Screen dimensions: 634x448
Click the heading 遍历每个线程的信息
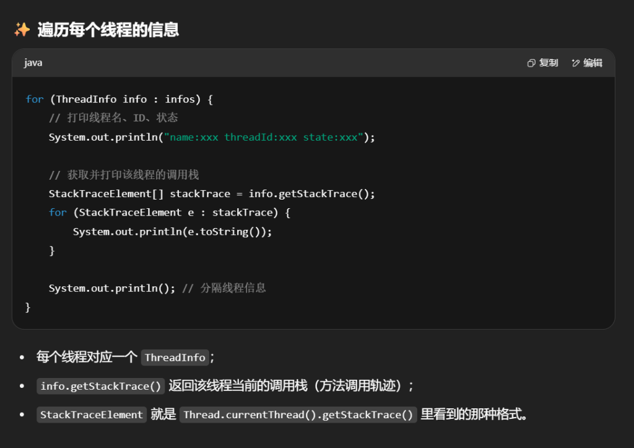coord(108,30)
